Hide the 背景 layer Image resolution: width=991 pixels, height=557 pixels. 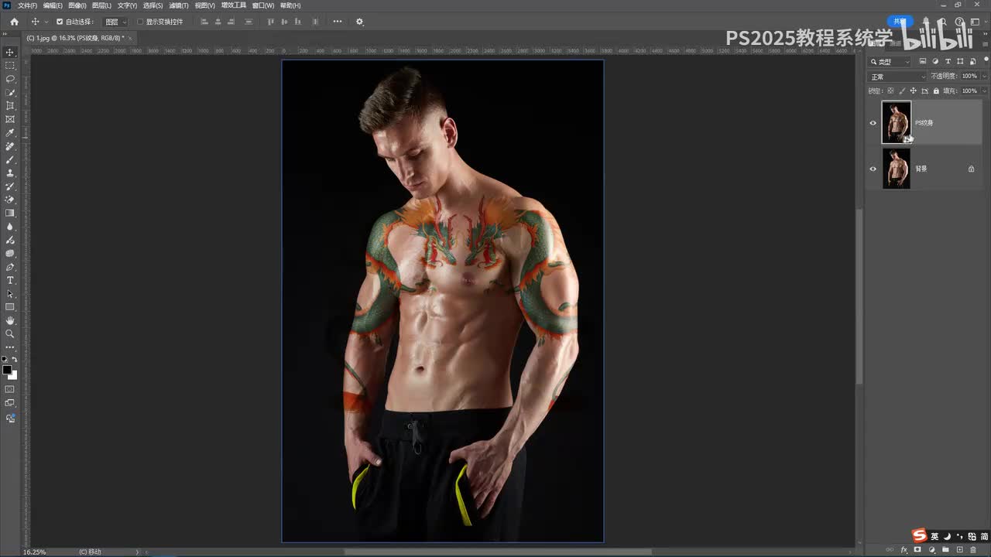tap(873, 169)
